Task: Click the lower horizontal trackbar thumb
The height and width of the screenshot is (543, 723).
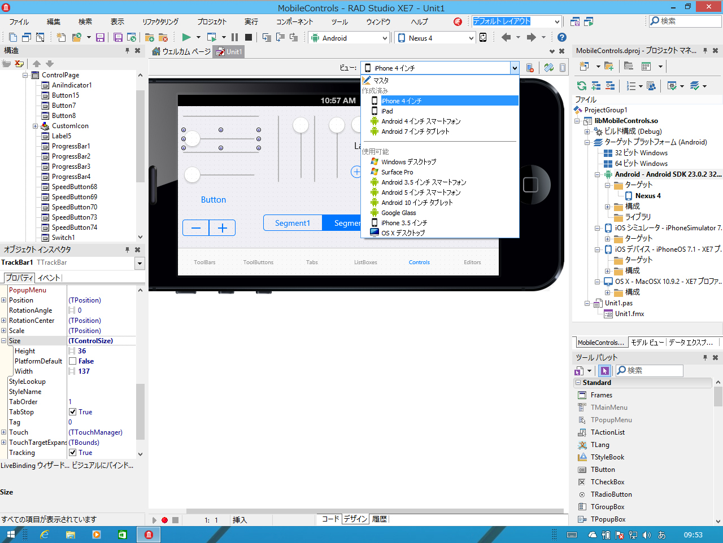Action: coord(193,175)
